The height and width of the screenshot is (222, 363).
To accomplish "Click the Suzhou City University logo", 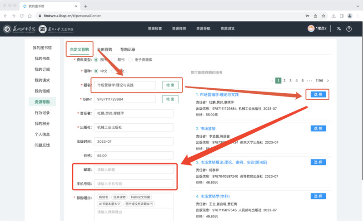I will click(x=20, y=29).
